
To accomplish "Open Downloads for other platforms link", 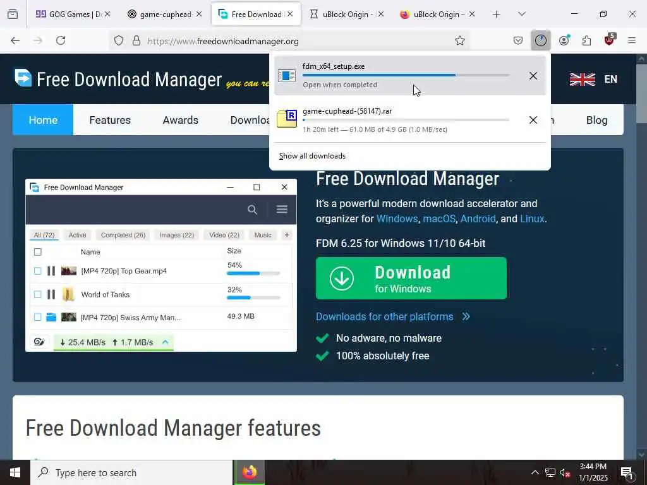I will pyautogui.click(x=385, y=316).
